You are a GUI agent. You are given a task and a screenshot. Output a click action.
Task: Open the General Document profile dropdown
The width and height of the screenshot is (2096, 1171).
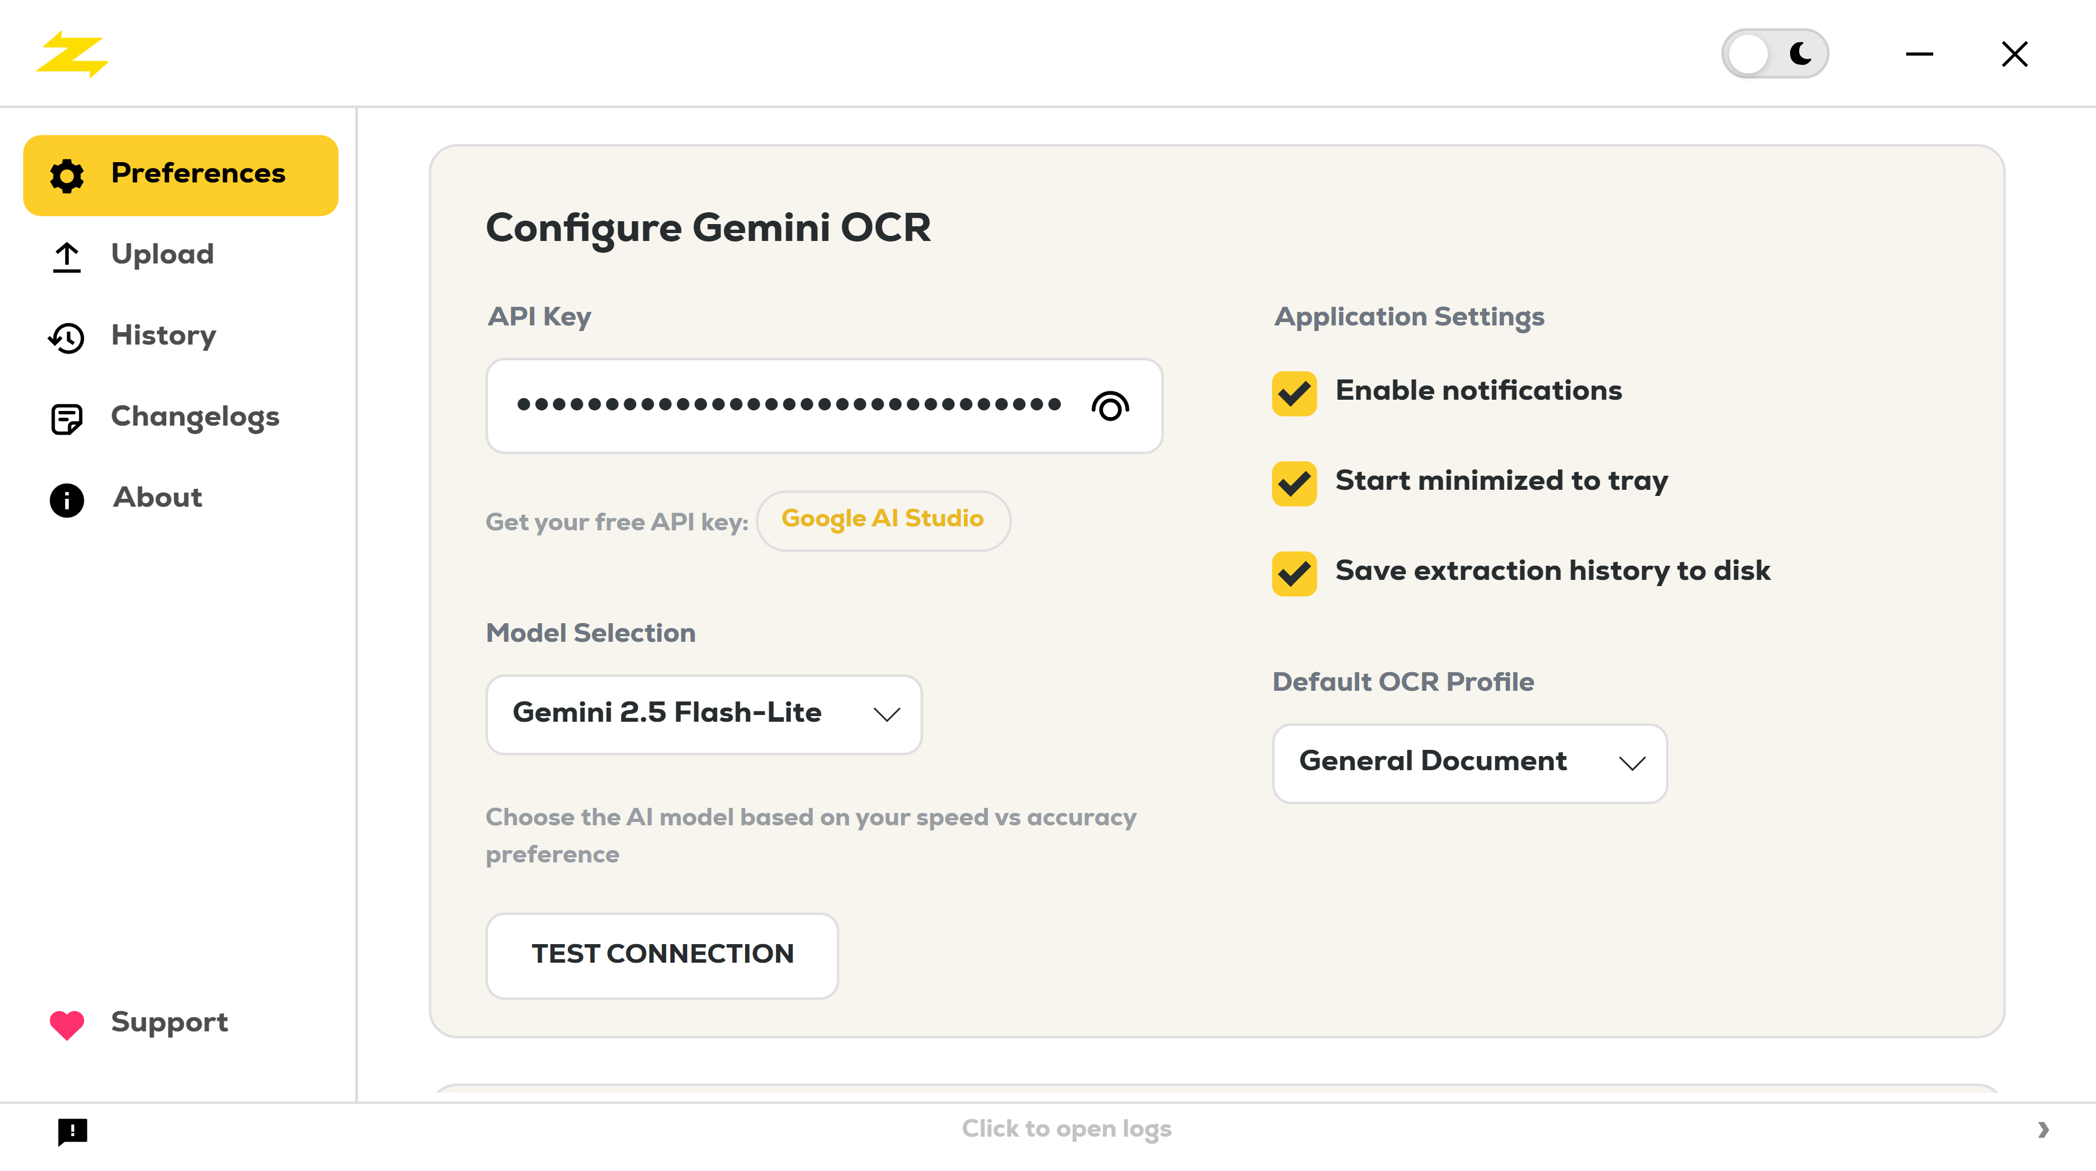coord(1470,763)
